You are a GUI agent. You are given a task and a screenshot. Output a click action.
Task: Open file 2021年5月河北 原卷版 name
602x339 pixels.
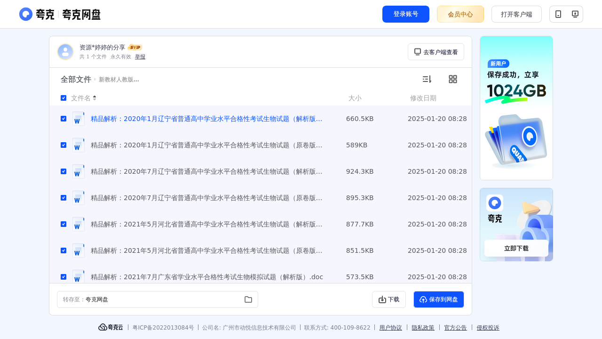[206, 250]
